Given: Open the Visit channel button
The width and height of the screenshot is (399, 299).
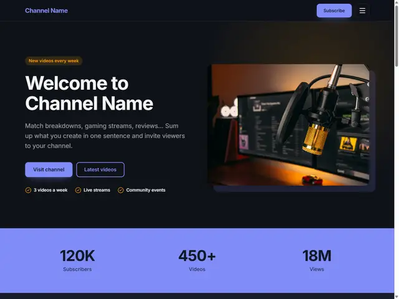Looking at the screenshot, I should [49, 169].
